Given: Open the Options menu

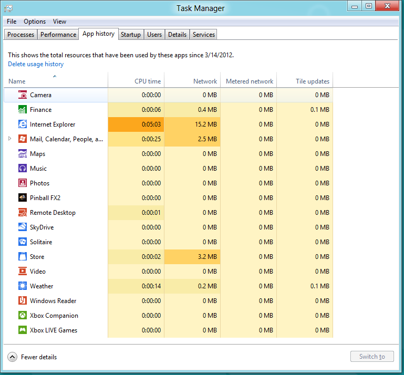Looking at the screenshot, I should 35,22.
